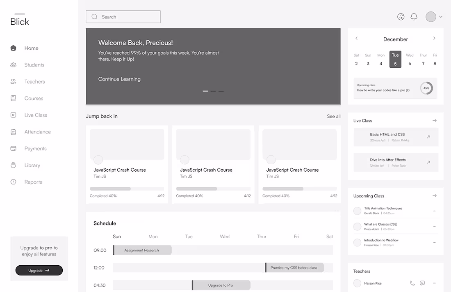Click the Blick logo
This screenshot has width=451, height=292.
(x=20, y=20)
